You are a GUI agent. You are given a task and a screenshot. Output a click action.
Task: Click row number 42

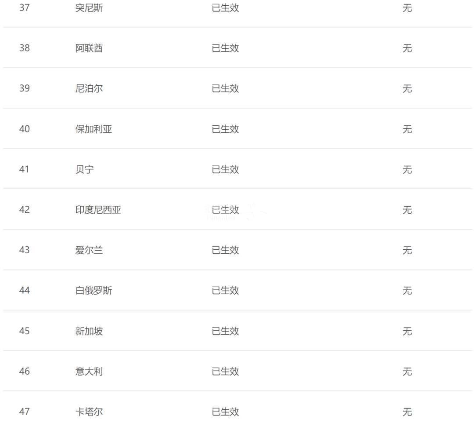25,210
